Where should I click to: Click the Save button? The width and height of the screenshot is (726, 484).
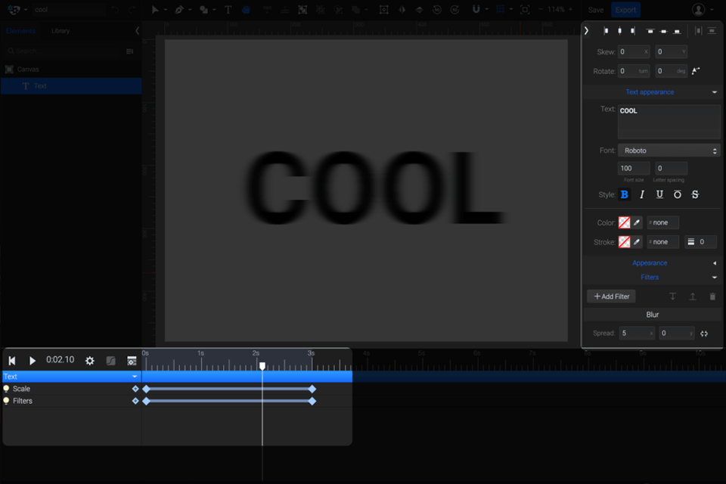pos(595,10)
